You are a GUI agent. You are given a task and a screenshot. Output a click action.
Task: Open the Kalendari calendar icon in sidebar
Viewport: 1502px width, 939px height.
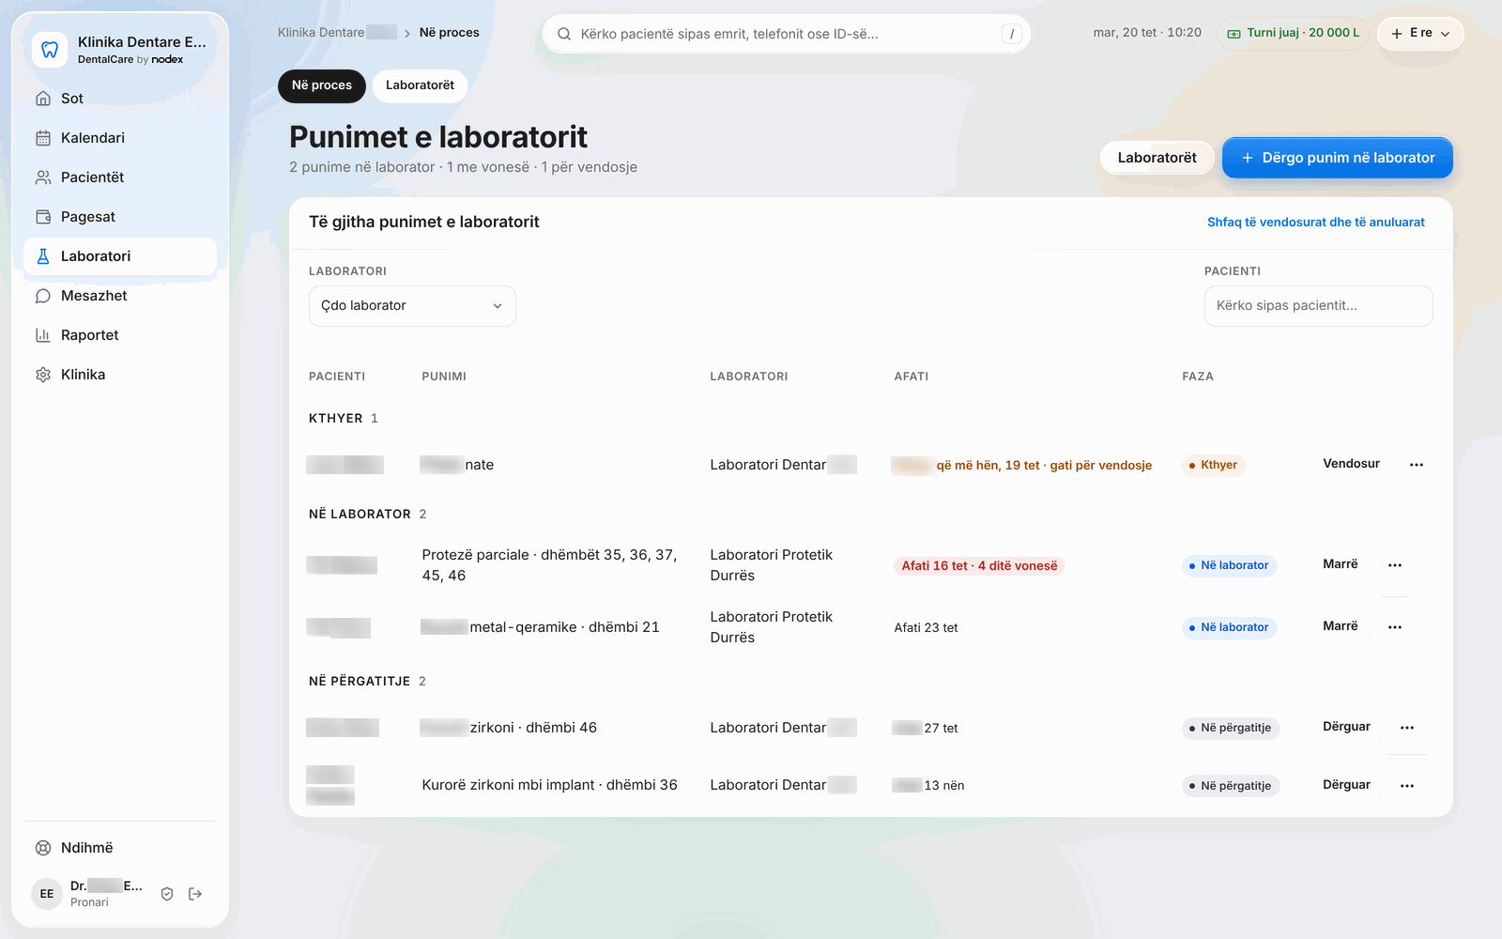[43, 138]
